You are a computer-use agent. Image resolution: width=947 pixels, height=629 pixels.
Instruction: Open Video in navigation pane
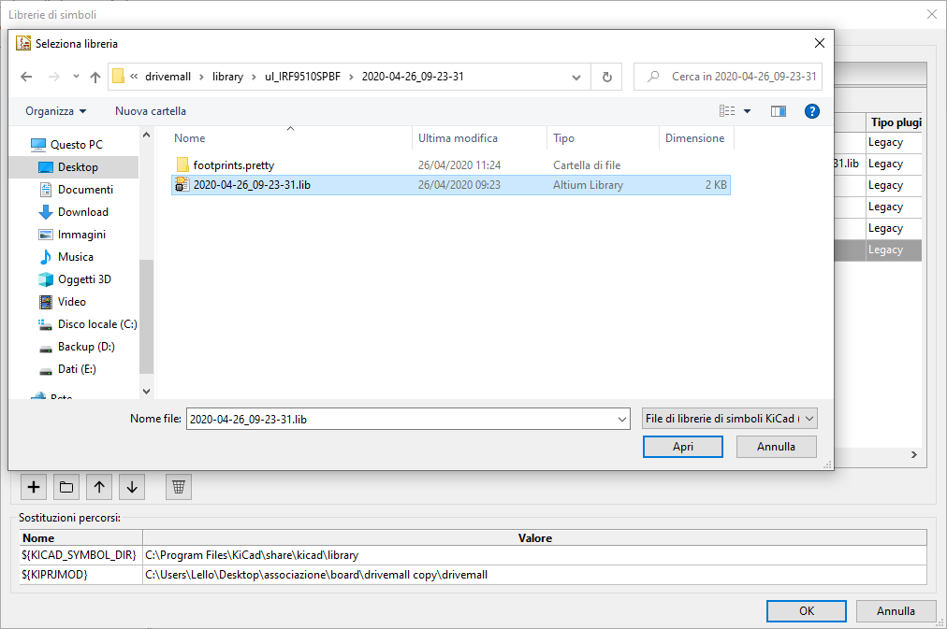tap(71, 302)
